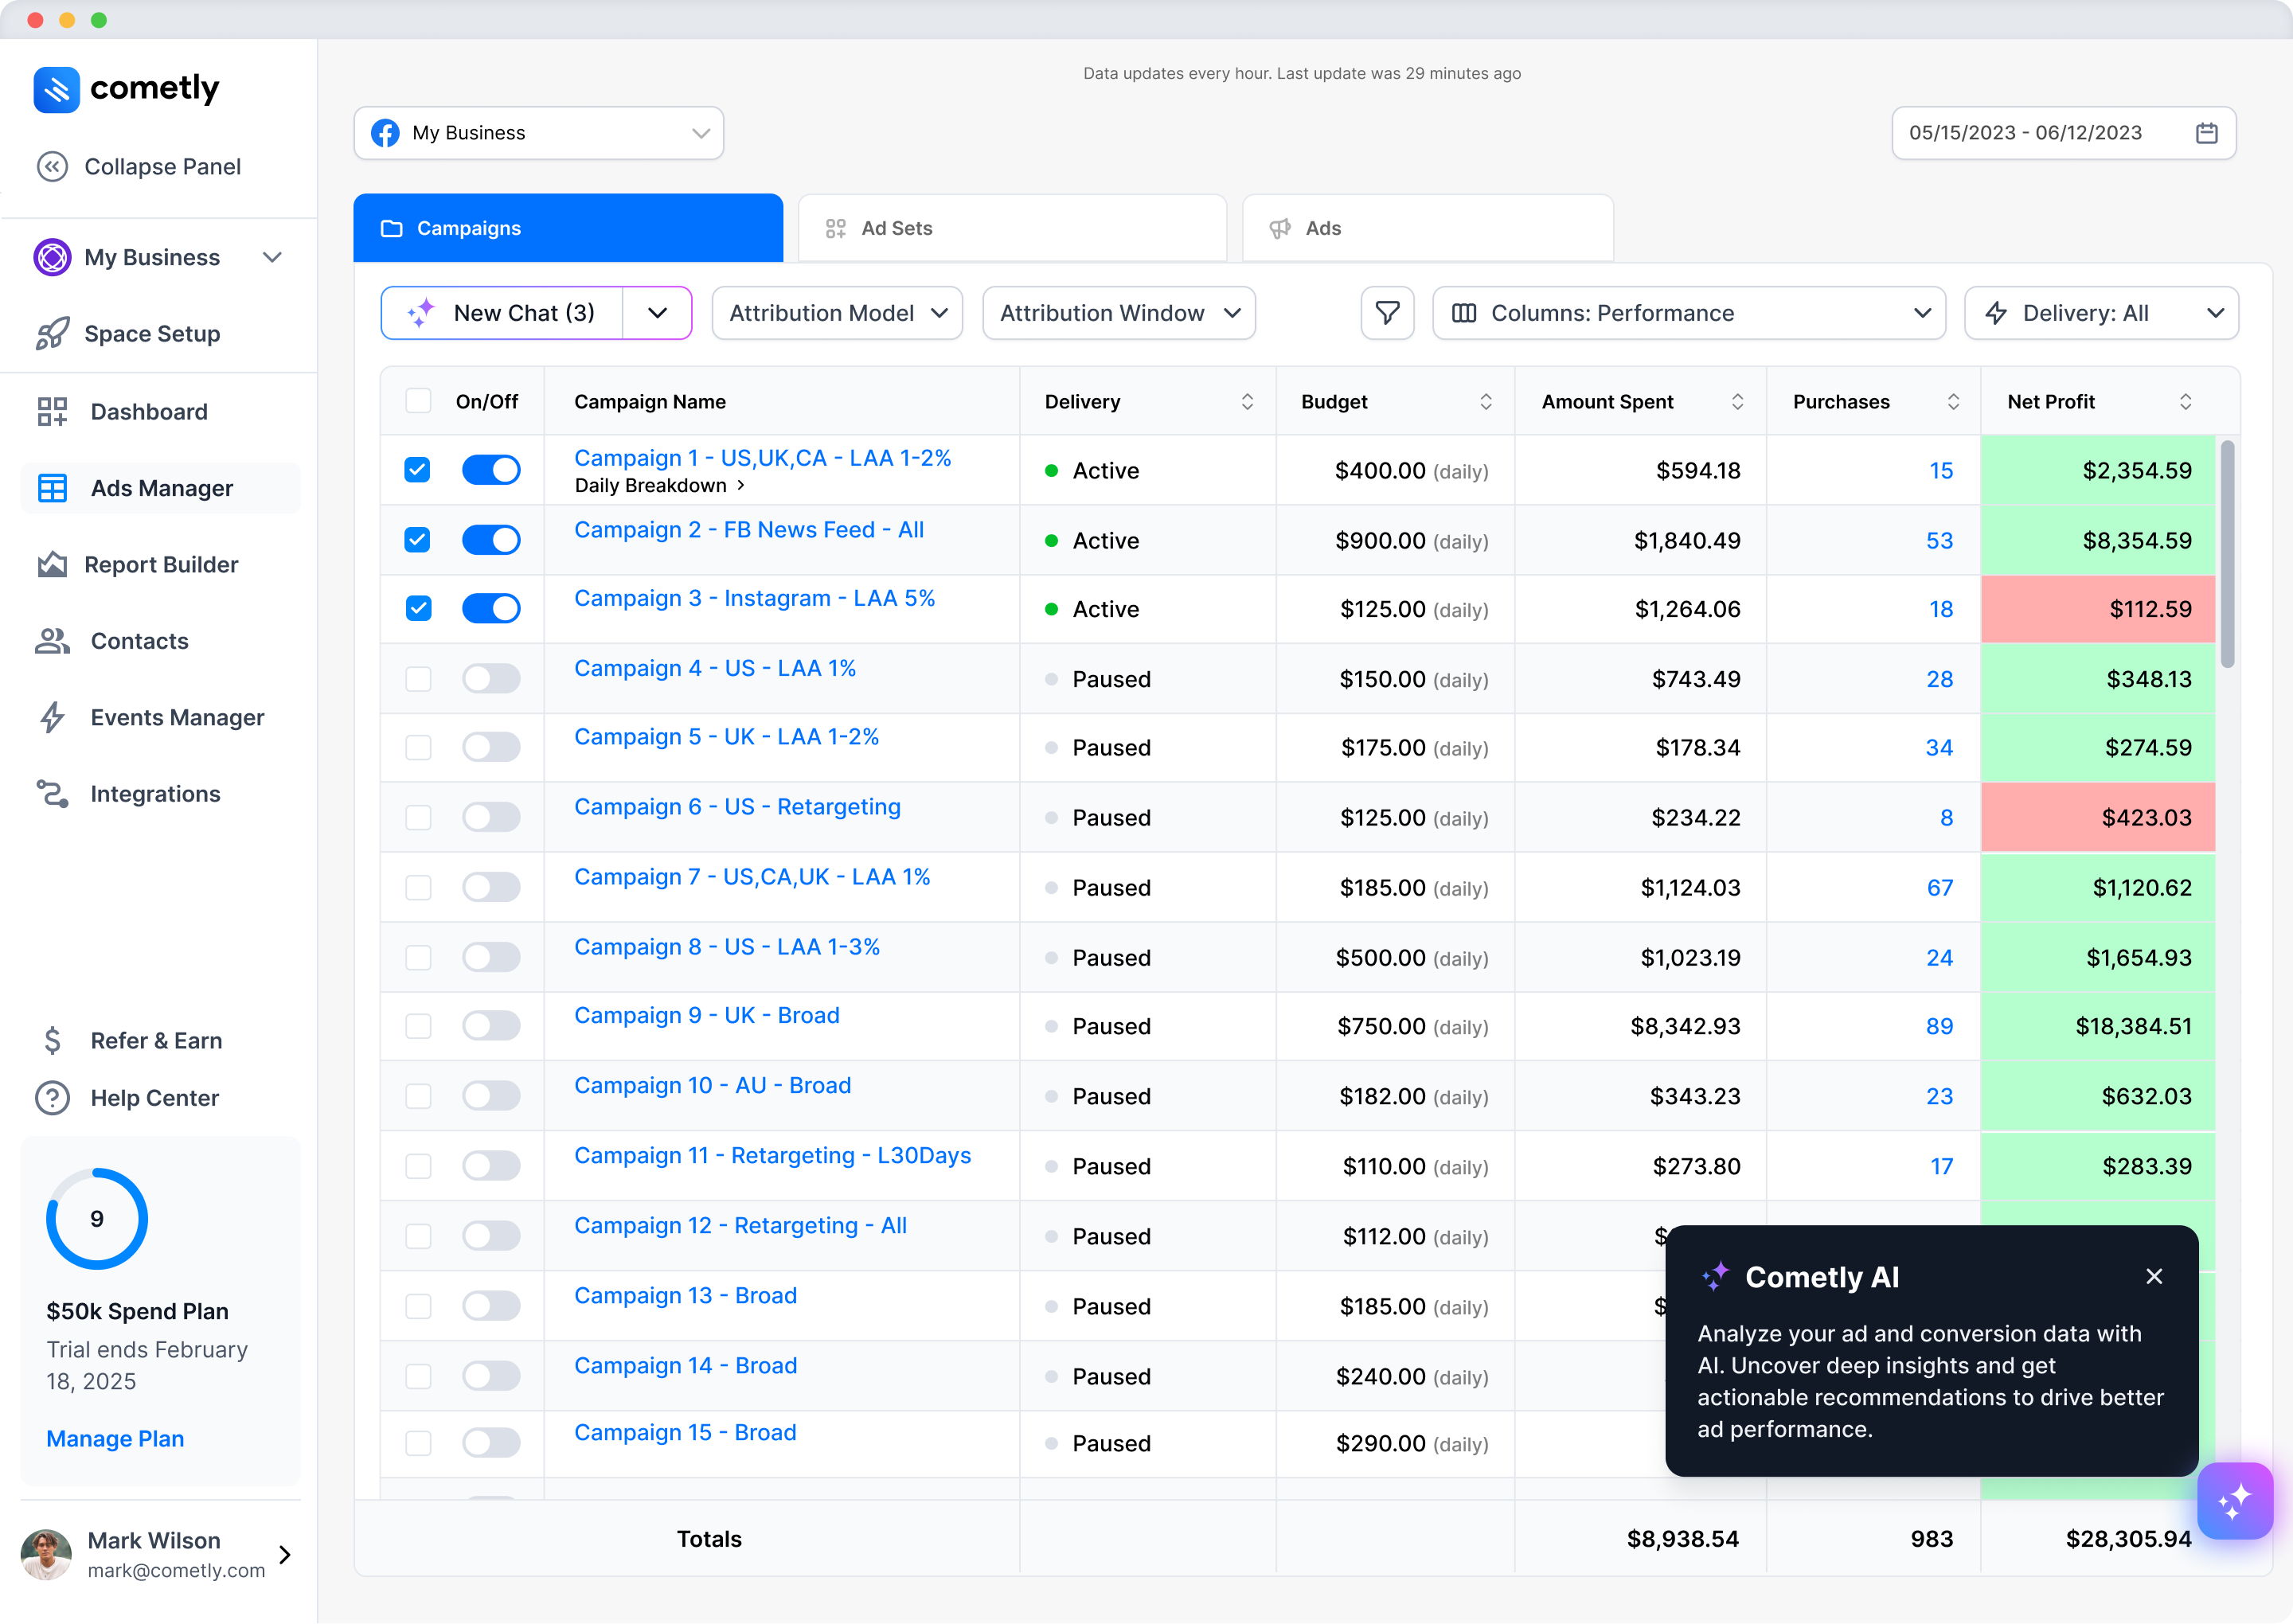Click the Manage Plan link
This screenshot has width=2293, height=1624.
(x=114, y=1438)
